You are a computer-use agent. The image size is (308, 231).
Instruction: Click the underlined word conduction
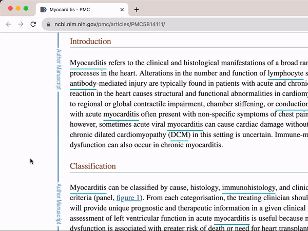(x=292, y=104)
